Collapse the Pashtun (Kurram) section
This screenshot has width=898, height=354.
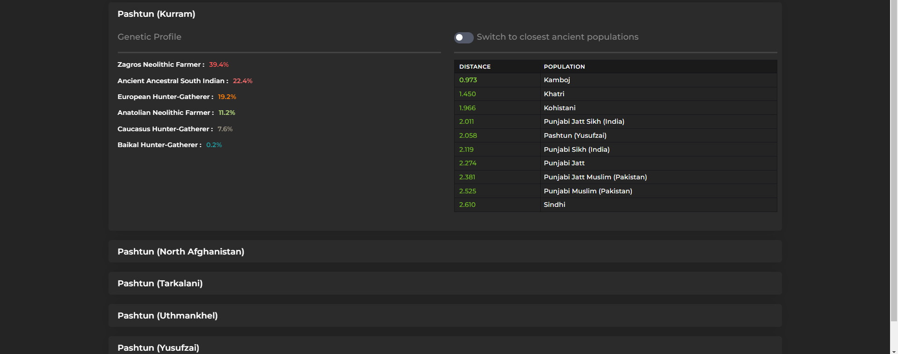156,14
